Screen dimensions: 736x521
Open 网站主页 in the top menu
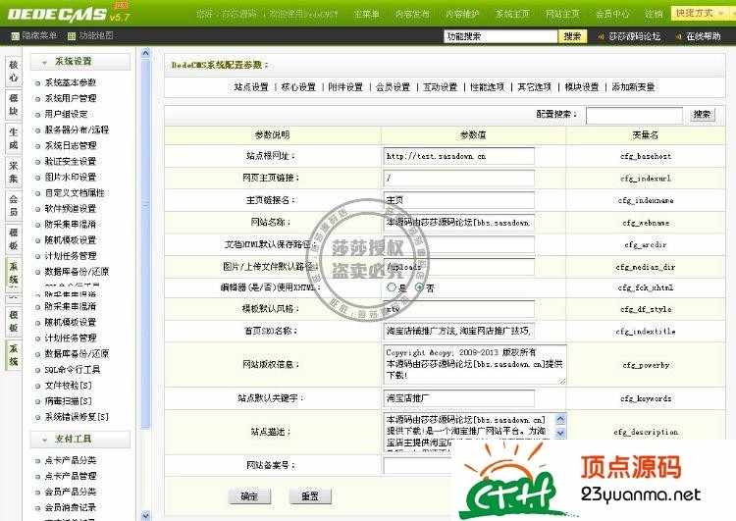pyautogui.click(x=562, y=14)
